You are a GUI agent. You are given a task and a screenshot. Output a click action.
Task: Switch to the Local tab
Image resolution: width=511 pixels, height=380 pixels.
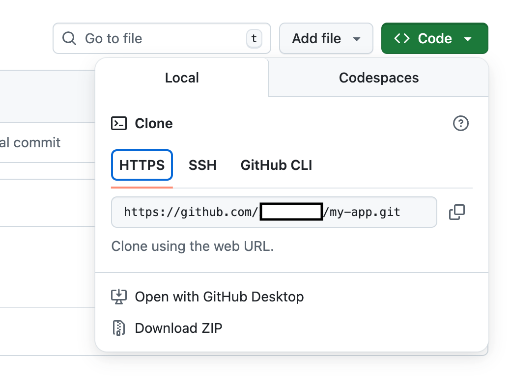[x=182, y=78]
